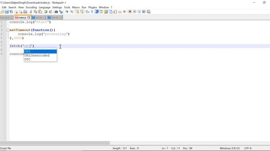This screenshot has height=151, width=270.
Task: Open the Window menu
Action: (104, 8)
